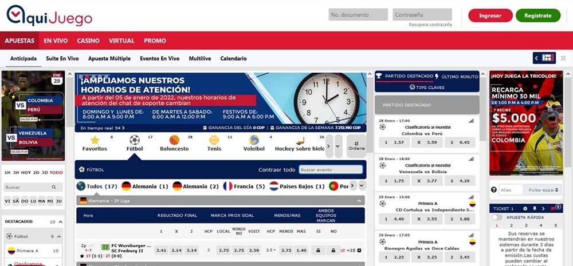This screenshot has width=573, height=266.
Task: Select the Fútbol soccer ball sport icon
Action: pyautogui.click(x=135, y=140)
